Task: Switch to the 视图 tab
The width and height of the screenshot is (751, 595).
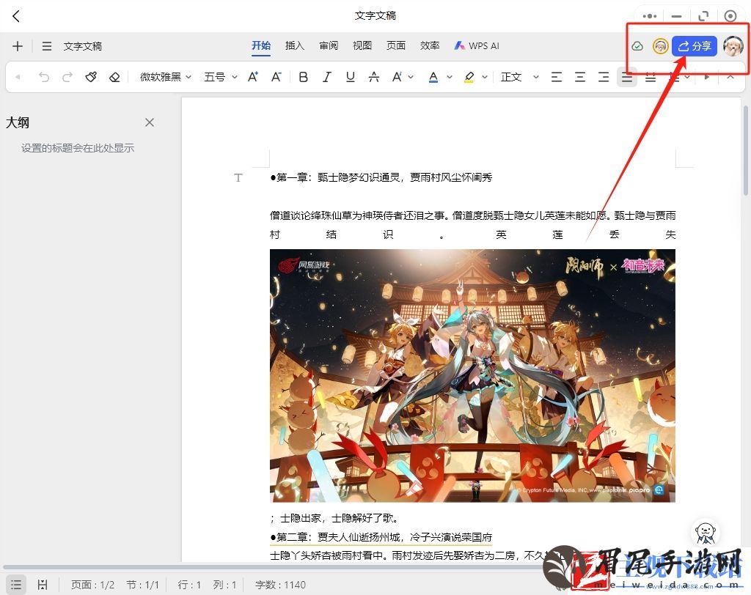Action: [362, 46]
